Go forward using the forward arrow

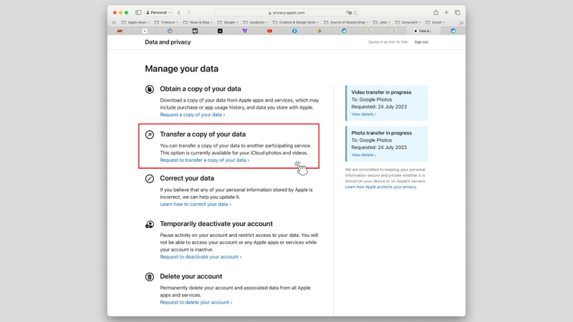[x=189, y=12]
